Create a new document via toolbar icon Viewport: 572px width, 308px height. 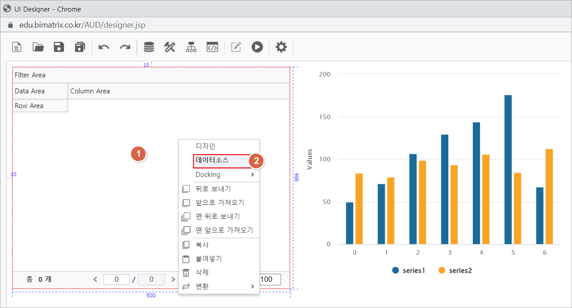[x=16, y=47]
